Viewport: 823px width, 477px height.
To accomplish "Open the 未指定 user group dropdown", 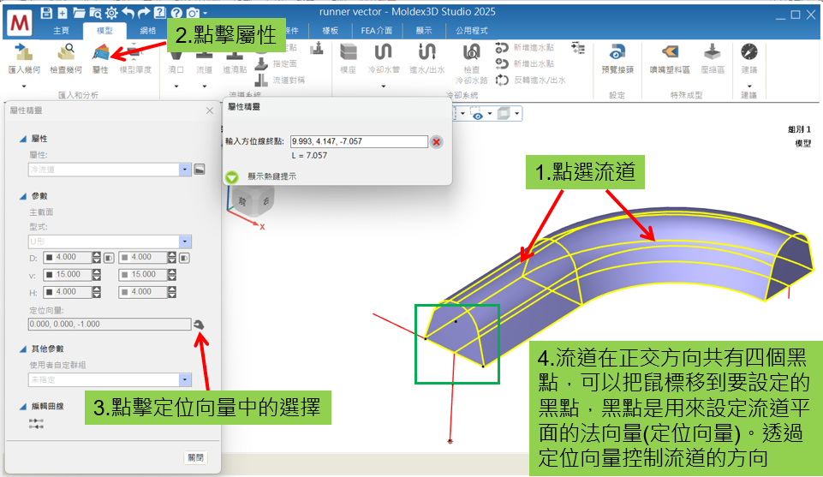I will [x=184, y=379].
